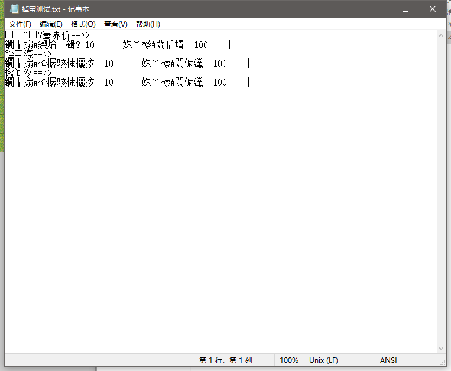Click the vertical scrollbar down arrow
Image resolution: width=451 pixels, height=371 pixels.
click(x=441, y=349)
